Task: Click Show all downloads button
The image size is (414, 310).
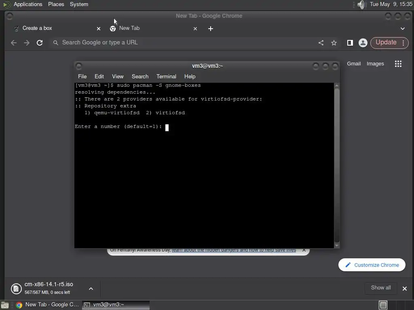Action: point(381,288)
